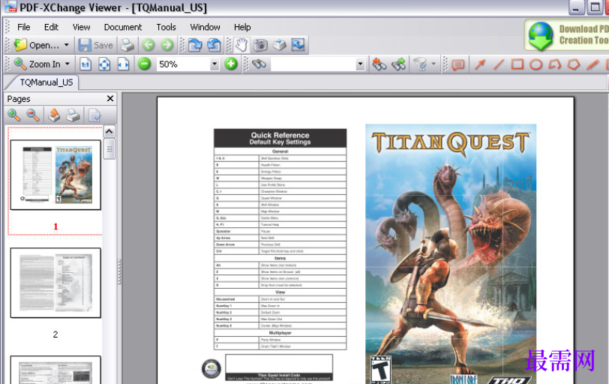Open the Zoom In tool dropdown arrow
This screenshot has height=384, width=609.
click(67, 64)
